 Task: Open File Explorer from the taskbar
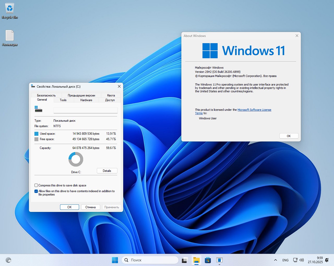coord(196,260)
